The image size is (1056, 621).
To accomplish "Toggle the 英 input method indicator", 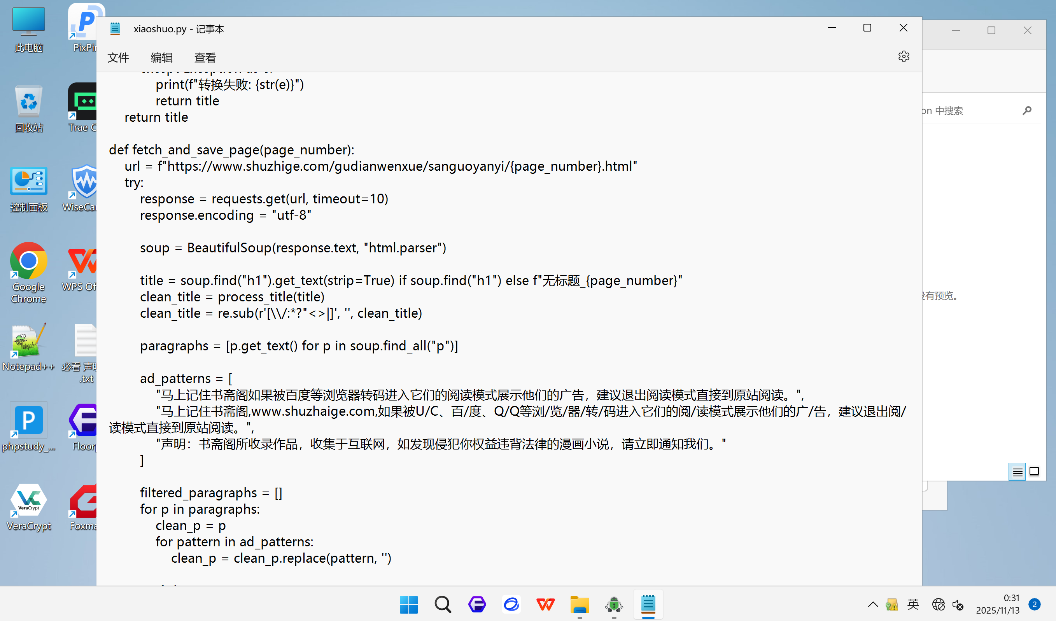I will [x=913, y=604].
